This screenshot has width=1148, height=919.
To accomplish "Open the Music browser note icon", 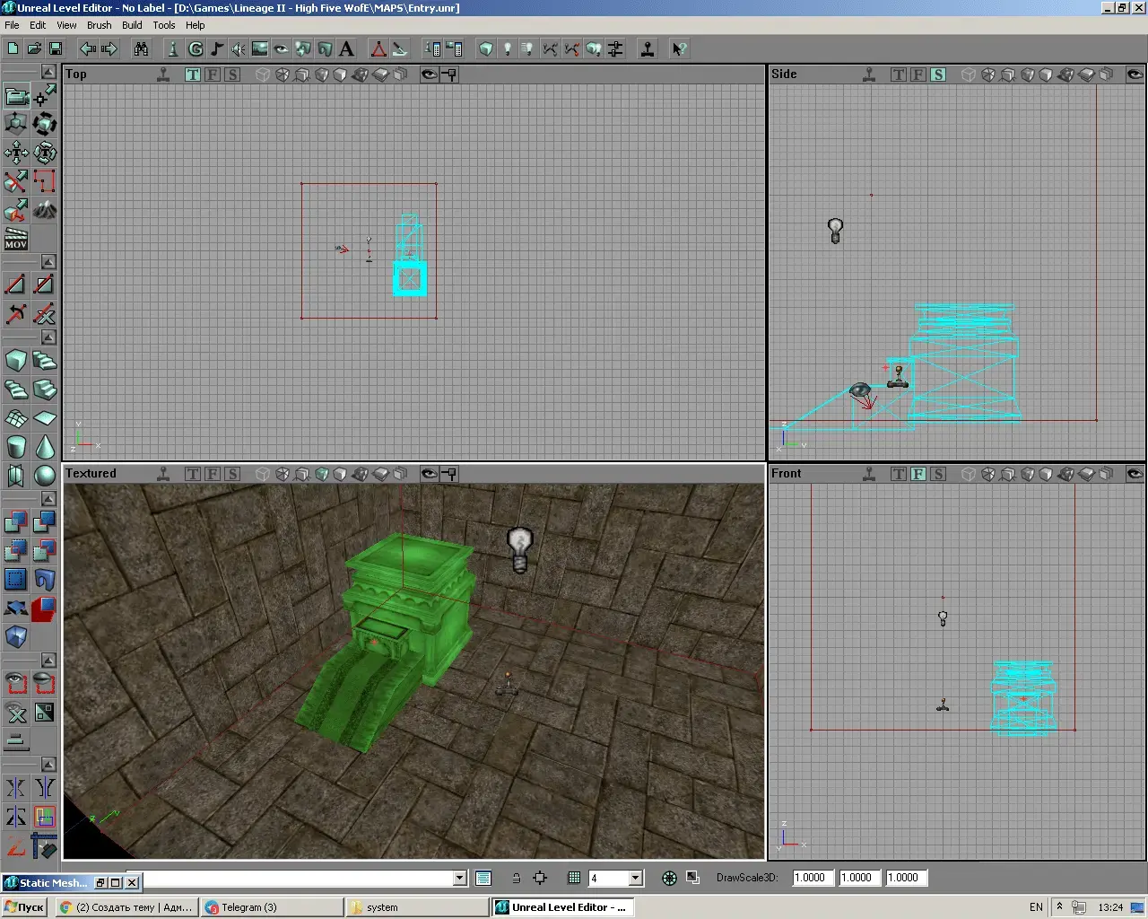I will pyautogui.click(x=216, y=49).
